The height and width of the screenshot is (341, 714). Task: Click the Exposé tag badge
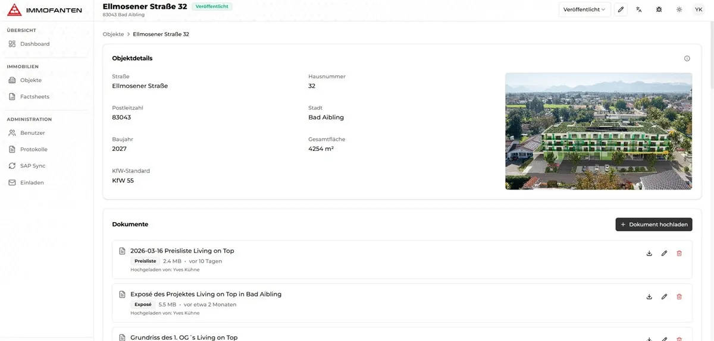[x=143, y=305]
